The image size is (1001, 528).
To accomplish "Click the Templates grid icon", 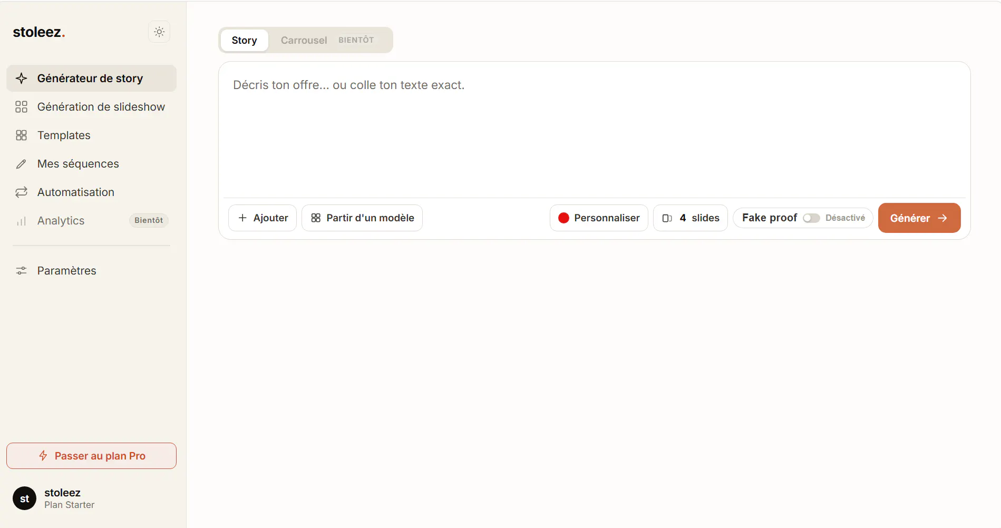I will pos(21,135).
